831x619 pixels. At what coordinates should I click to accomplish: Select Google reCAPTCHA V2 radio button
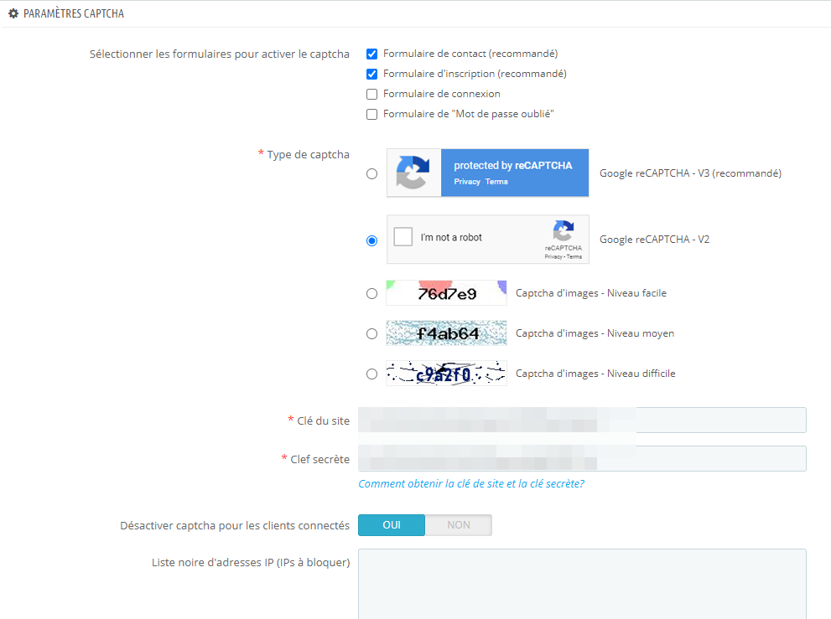[x=372, y=240]
